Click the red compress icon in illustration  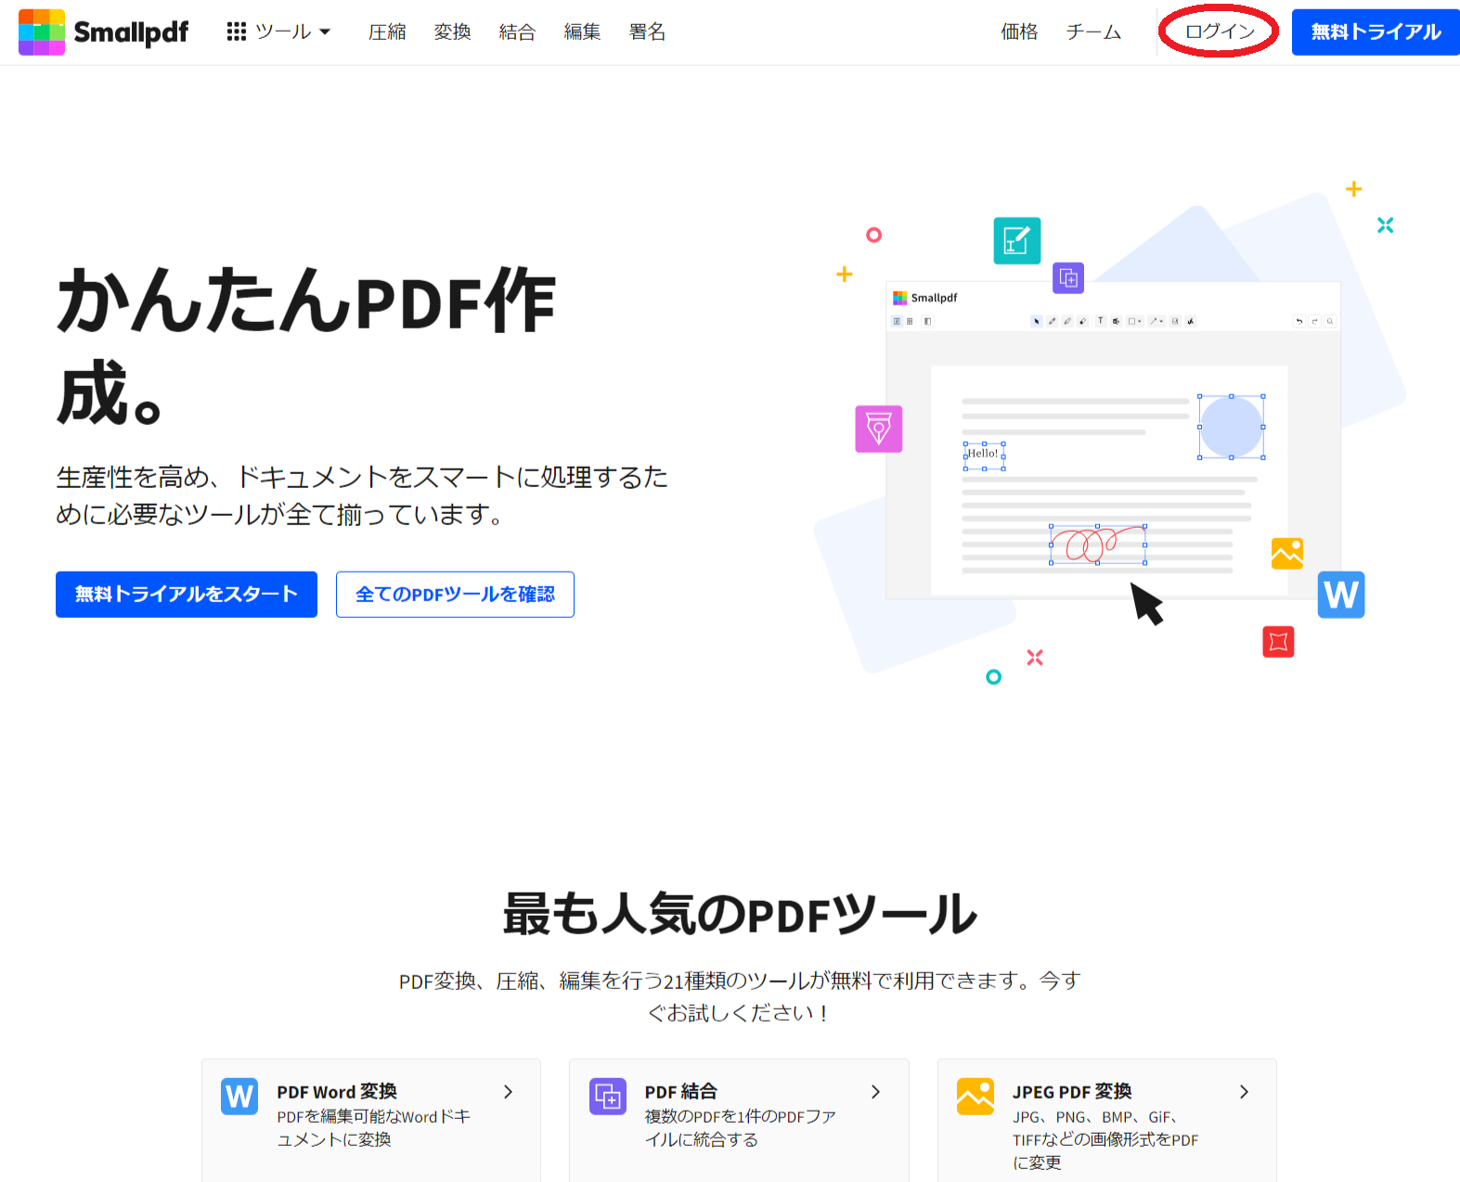tap(1278, 642)
